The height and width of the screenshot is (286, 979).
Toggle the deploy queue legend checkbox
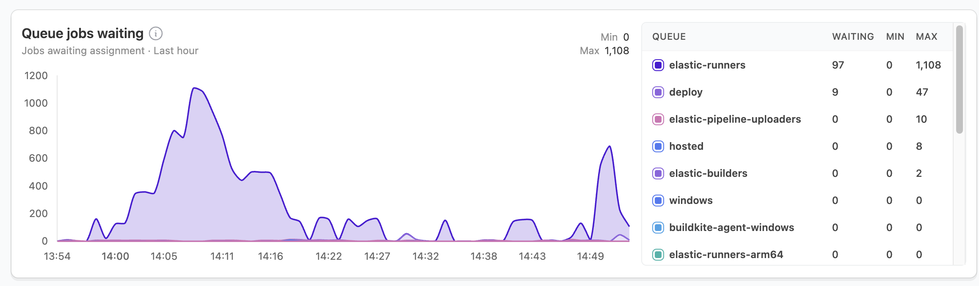pos(658,92)
